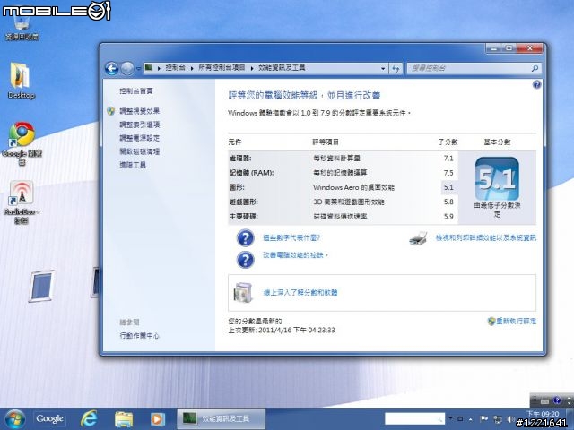Viewport: 574px width, 430px height.
Task: Click the volume speaker tray icon
Action: tap(511, 419)
